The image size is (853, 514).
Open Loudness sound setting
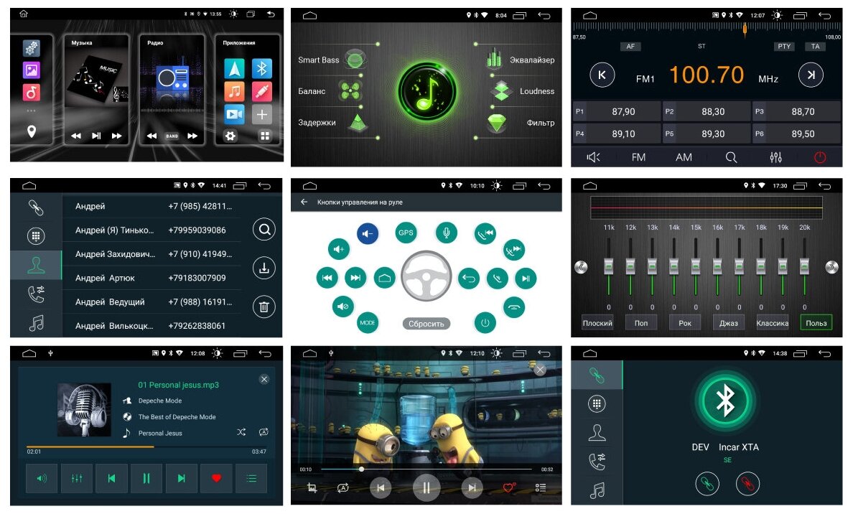click(522, 91)
